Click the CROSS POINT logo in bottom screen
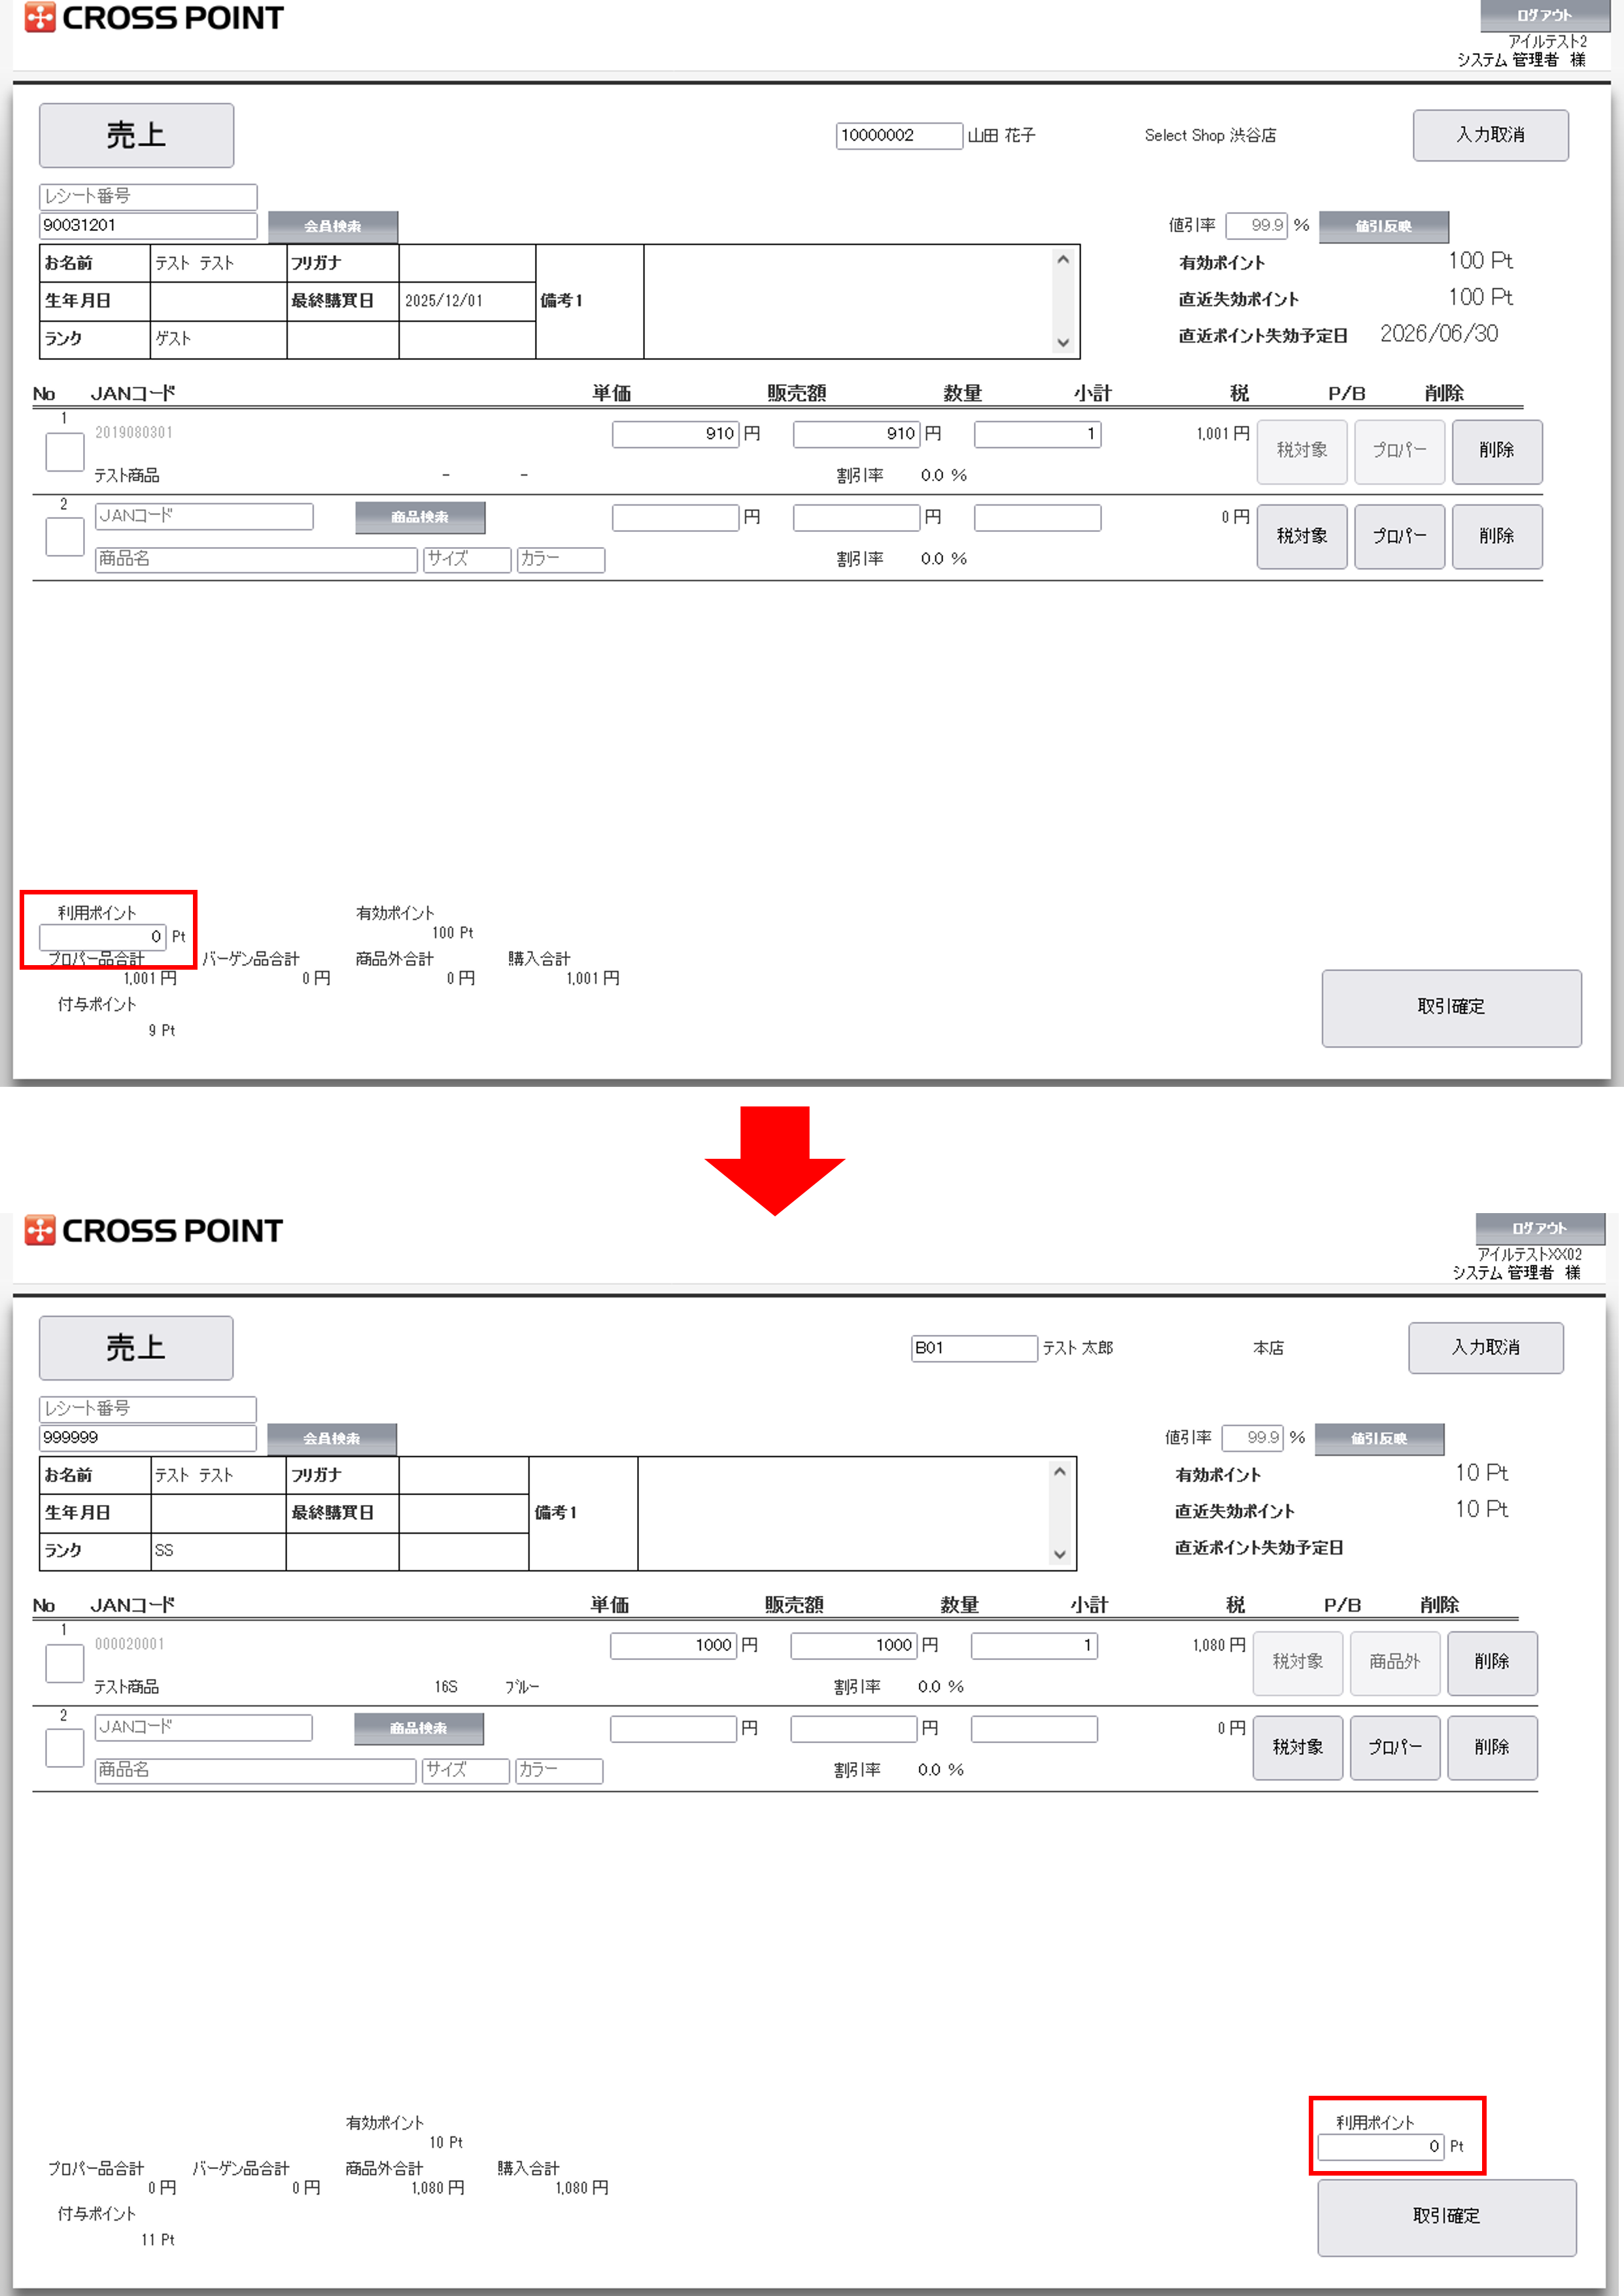1624x2296 pixels. (154, 1231)
